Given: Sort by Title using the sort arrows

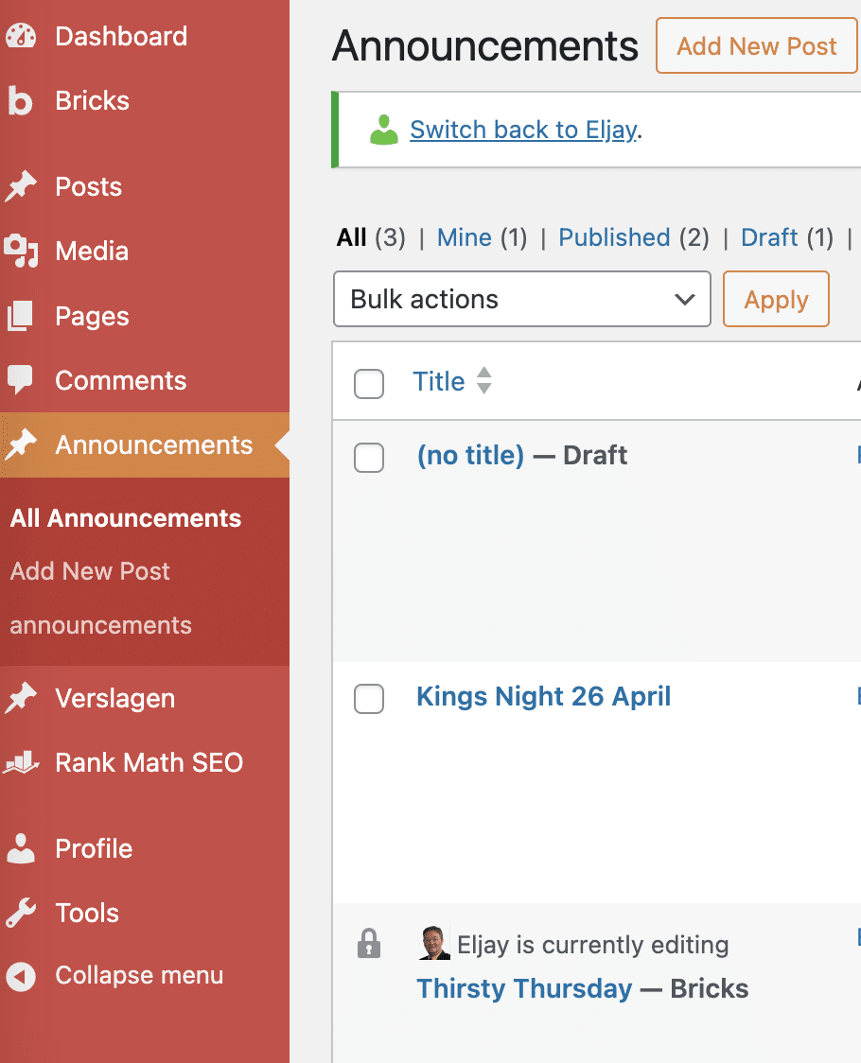Looking at the screenshot, I should point(483,380).
